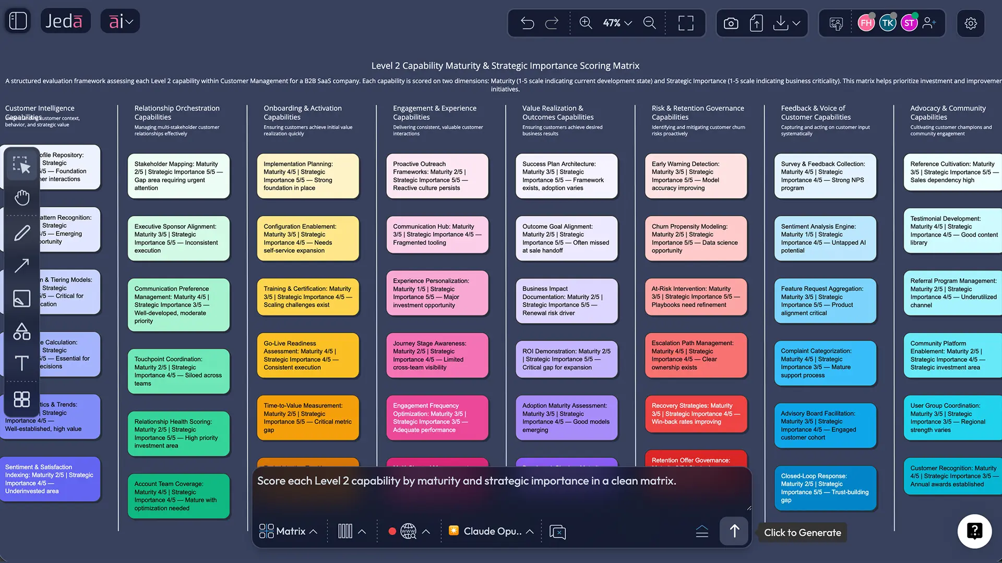
Task: Toggle the web search globe option
Action: click(x=409, y=531)
